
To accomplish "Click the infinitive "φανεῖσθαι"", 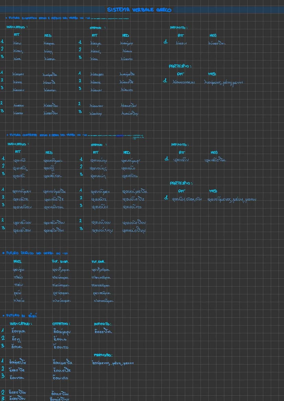I will [215, 160].
